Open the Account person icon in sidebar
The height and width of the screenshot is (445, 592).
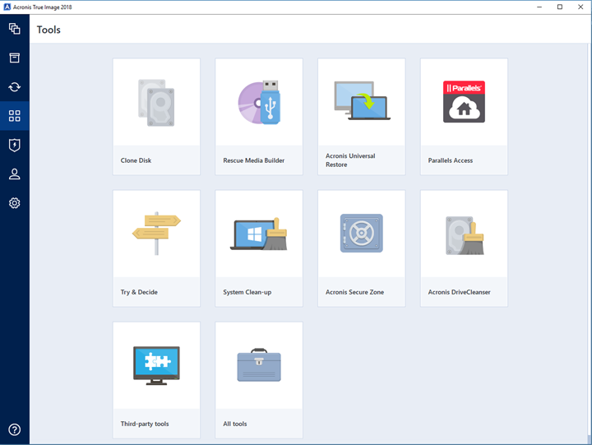14,174
